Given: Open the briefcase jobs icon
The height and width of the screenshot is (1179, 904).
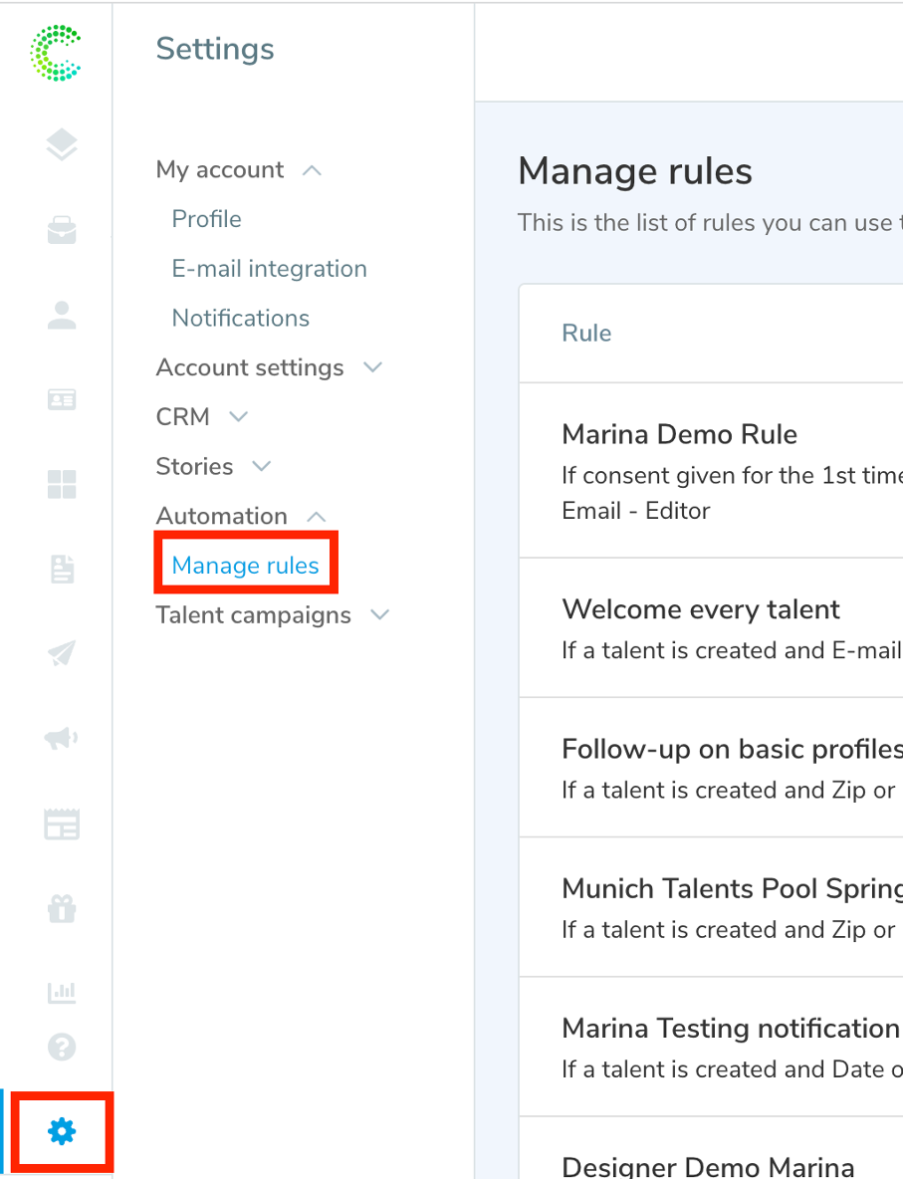Looking at the screenshot, I should coord(62,231).
